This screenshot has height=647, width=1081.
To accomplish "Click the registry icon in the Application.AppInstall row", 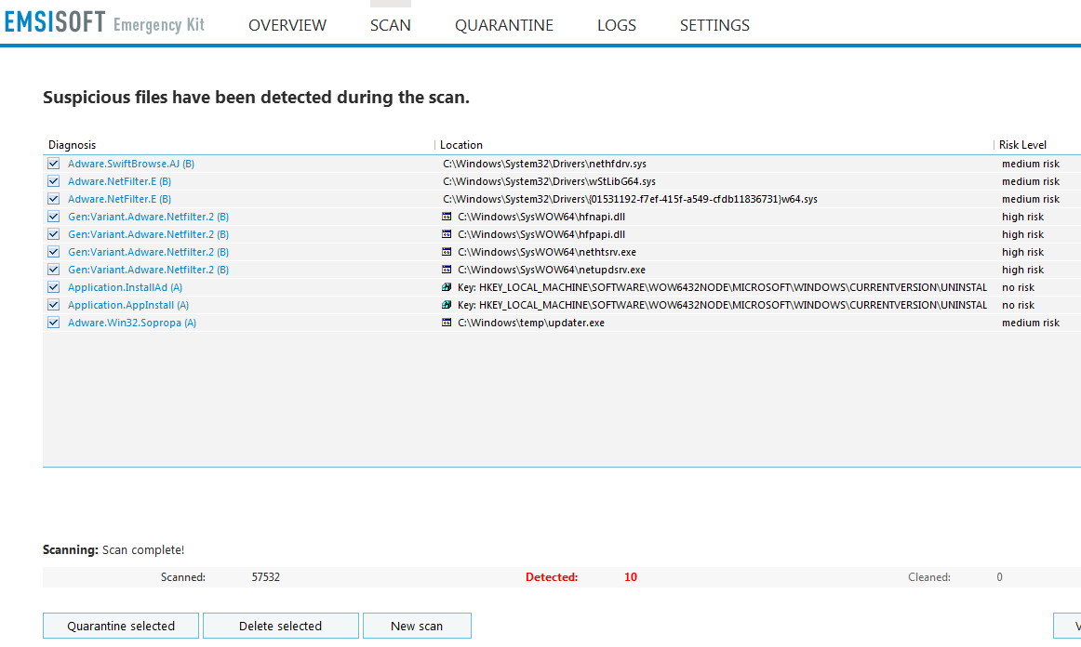I will (447, 305).
